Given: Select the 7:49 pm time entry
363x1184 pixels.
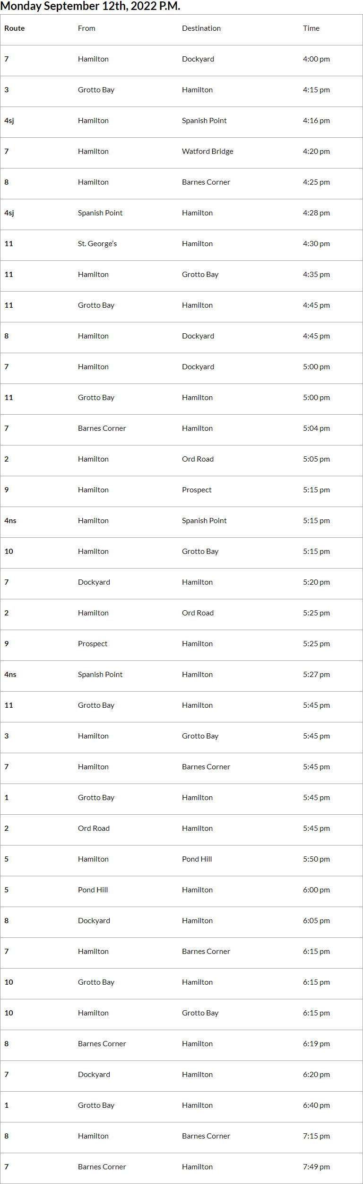Looking at the screenshot, I should coord(316,1167).
